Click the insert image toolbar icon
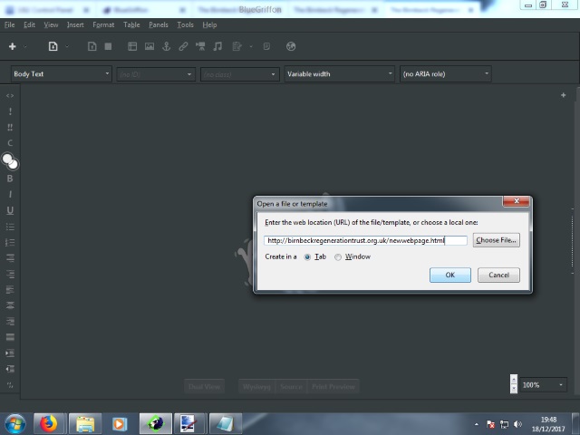The image size is (580, 435). click(x=149, y=46)
